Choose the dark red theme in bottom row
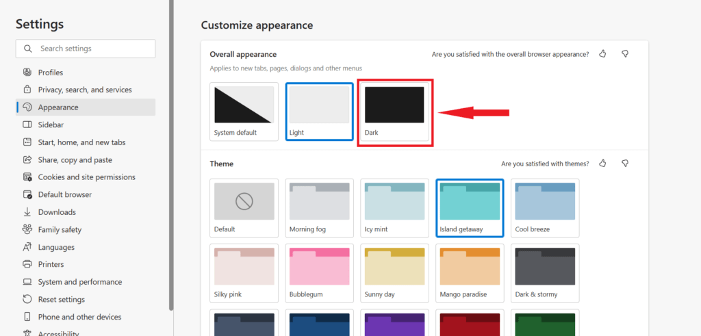The image size is (701, 336). [470, 322]
